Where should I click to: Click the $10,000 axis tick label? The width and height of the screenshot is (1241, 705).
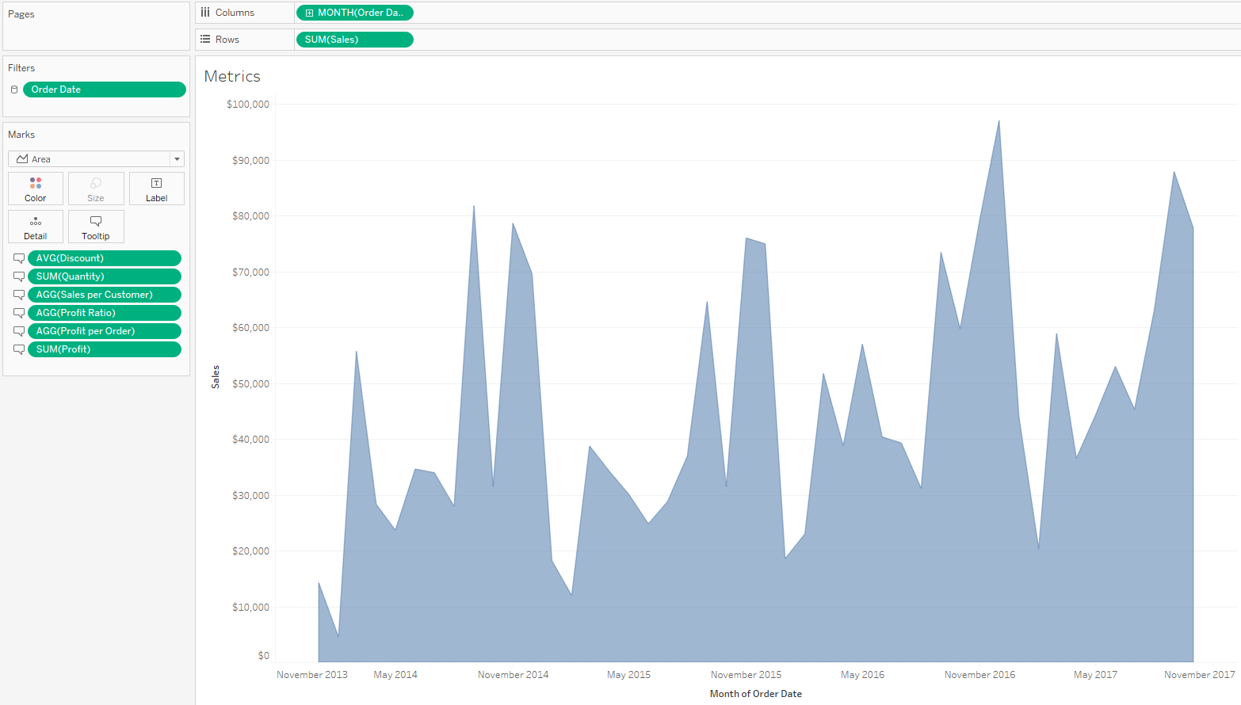click(x=250, y=608)
